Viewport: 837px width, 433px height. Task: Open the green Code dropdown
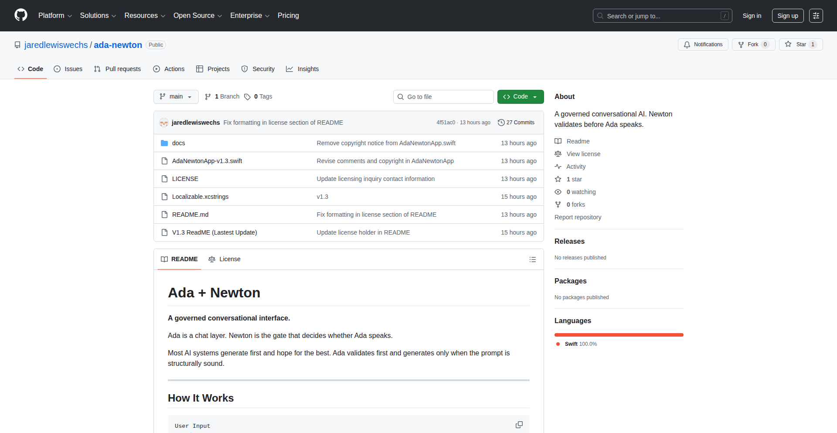pos(520,97)
